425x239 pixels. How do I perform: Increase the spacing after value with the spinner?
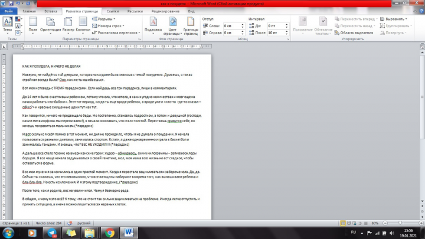(287, 31)
